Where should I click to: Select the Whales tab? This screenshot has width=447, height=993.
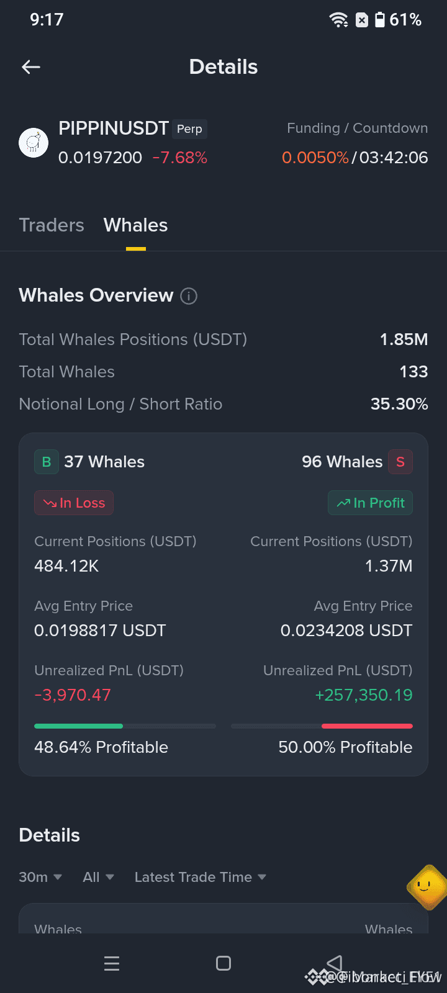pyautogui.click(x=135, y=225)
